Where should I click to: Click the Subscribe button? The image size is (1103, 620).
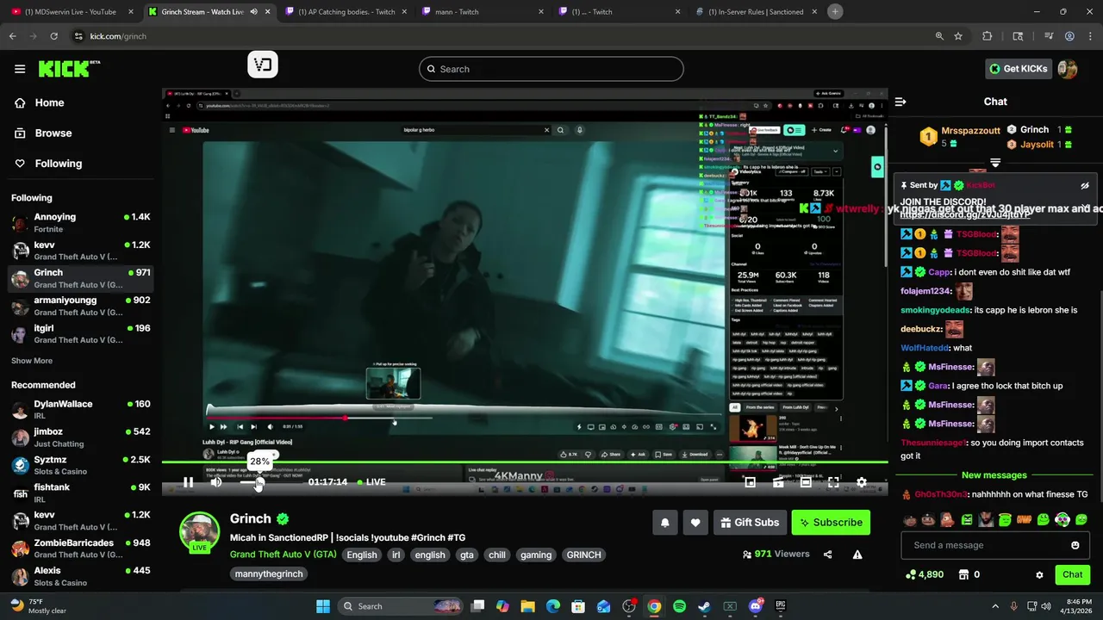click(x=831, y=522)
